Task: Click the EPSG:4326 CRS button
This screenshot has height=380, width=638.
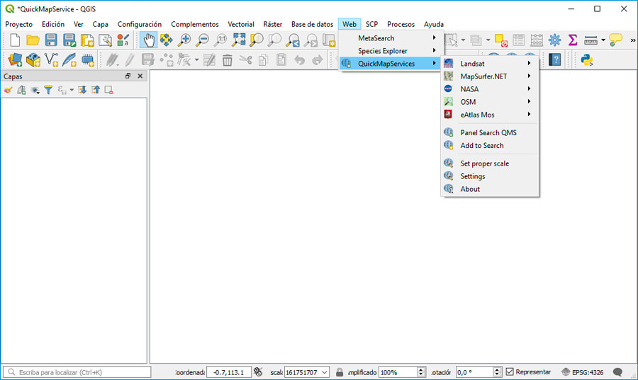Action: click(582, 372)
